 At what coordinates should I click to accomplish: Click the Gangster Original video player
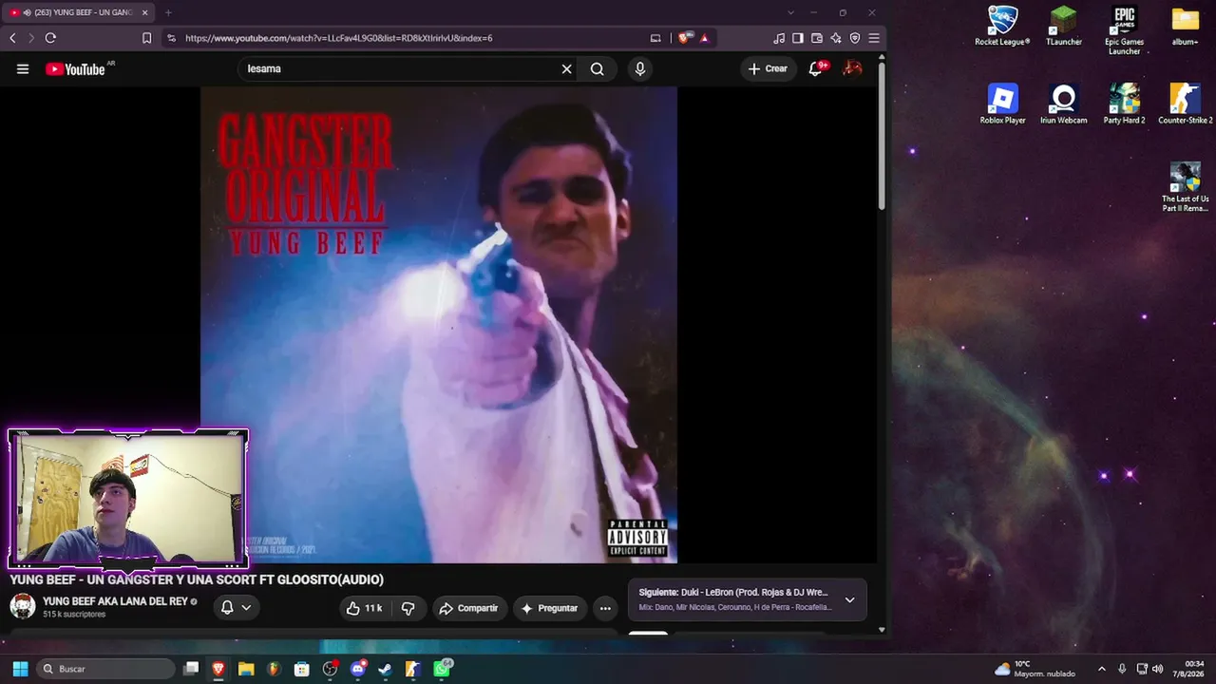pyautogui.click(x=439, y=325)
